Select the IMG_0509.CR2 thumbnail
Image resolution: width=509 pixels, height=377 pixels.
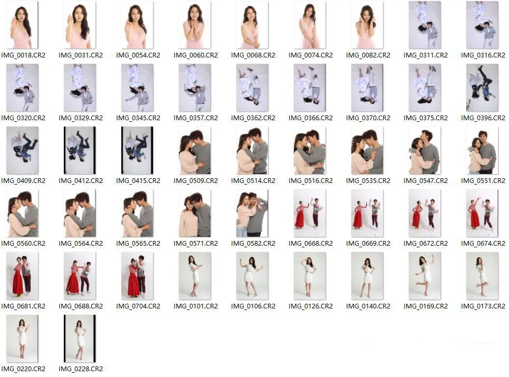pos(195,151)
